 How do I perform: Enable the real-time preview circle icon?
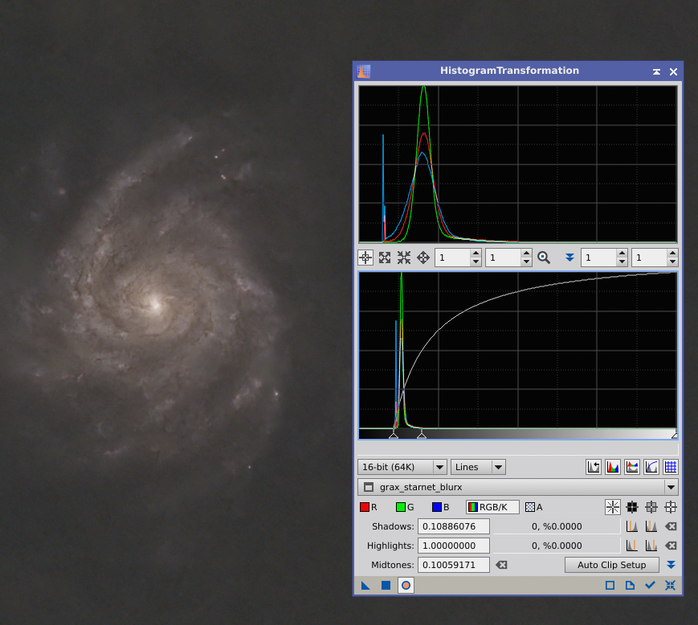click(x=406, y=586)
